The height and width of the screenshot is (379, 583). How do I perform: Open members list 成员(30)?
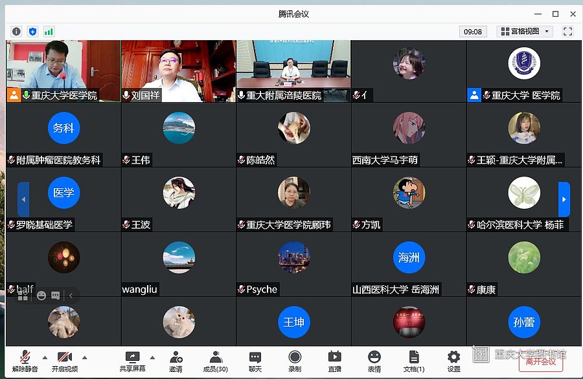click(216, 361)
